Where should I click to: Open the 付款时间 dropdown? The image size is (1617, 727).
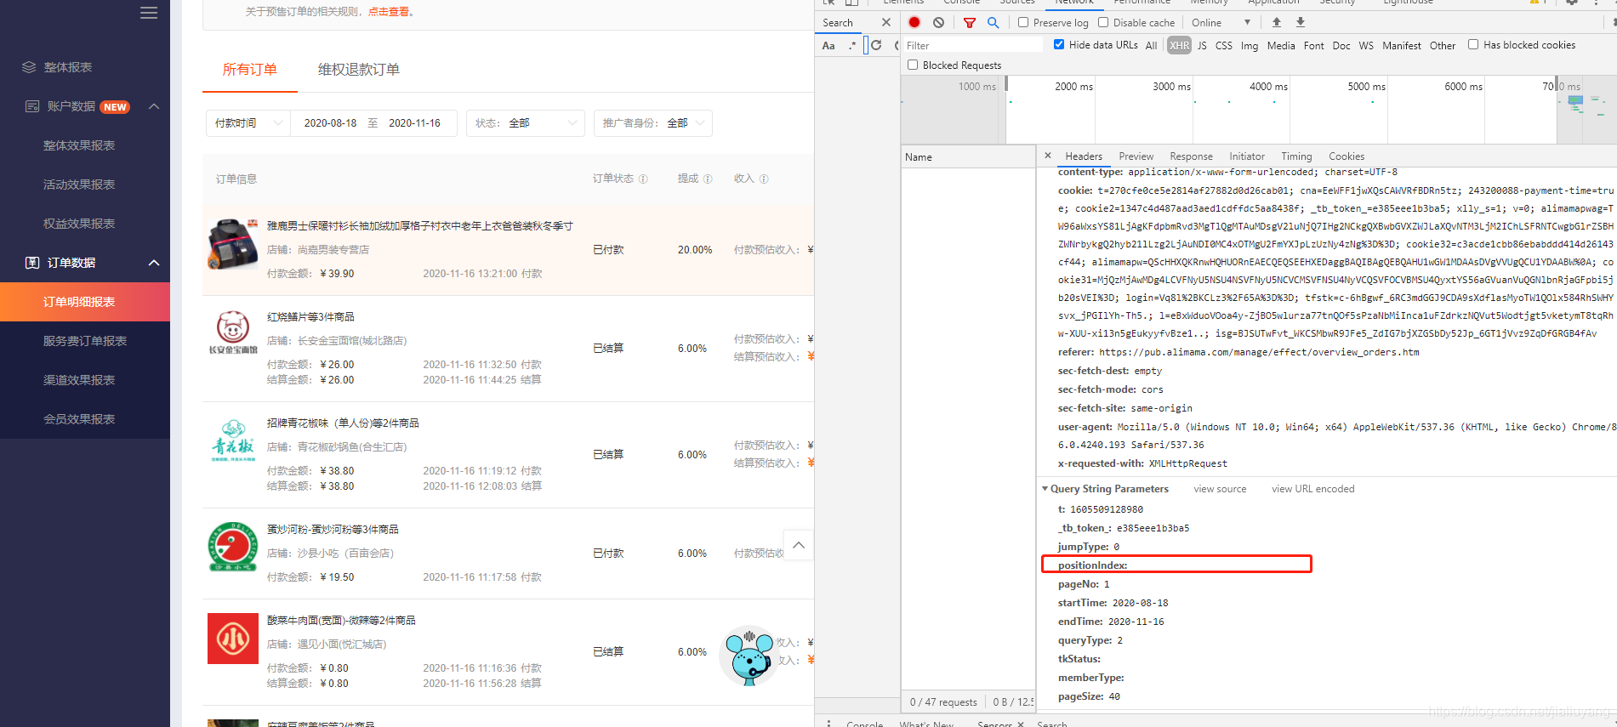click(248, 123)
